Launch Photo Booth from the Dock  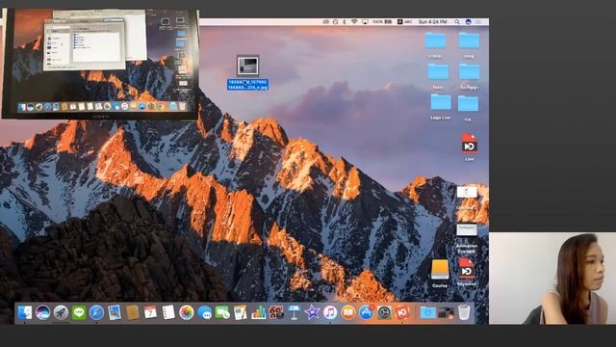[276, 312]
